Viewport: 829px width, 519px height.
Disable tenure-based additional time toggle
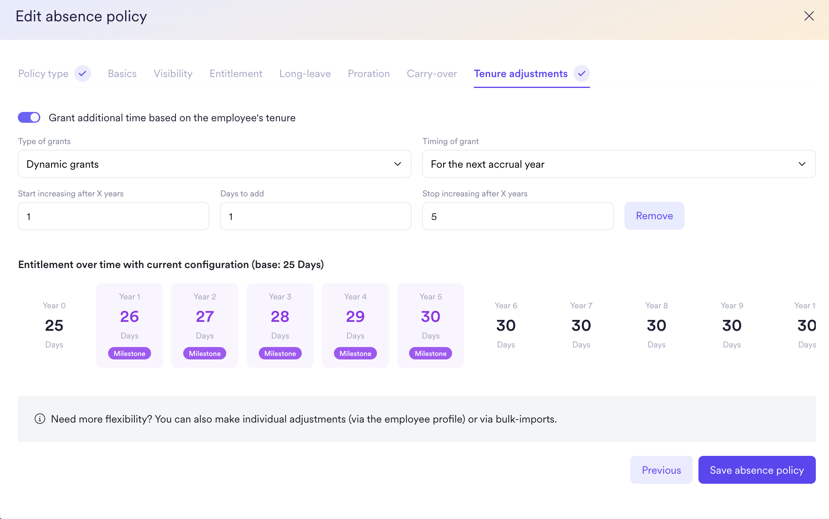pos(29,117)
